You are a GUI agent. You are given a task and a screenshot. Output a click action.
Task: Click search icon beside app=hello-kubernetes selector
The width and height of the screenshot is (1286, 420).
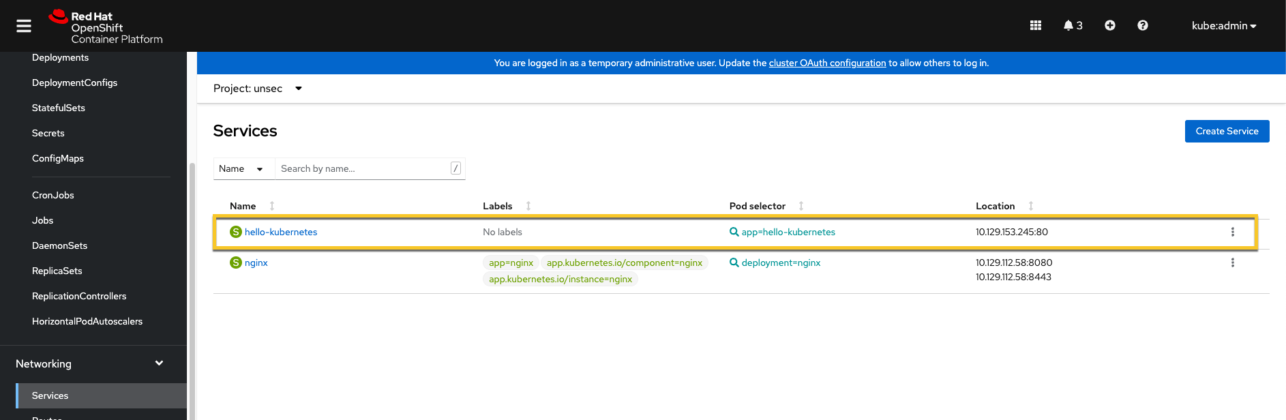click(x=734, y=232)
